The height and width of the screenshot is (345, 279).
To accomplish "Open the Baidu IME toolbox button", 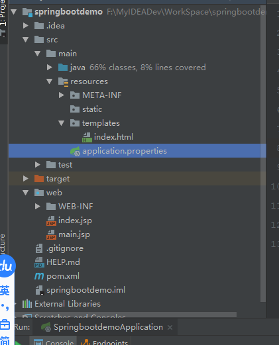I will pyautogui.click(x=5, y=324).
